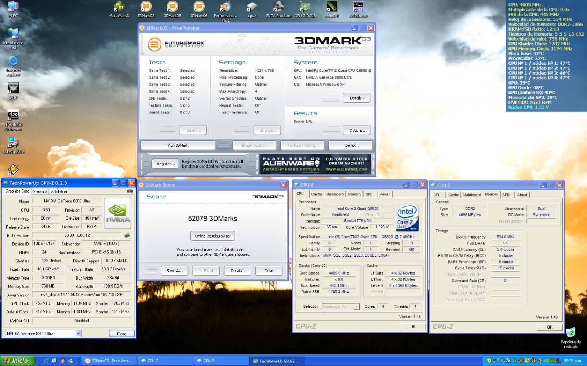Click the NVIDIA logo in GPU-Z
The image size is (587, 366).
point(118,213)
